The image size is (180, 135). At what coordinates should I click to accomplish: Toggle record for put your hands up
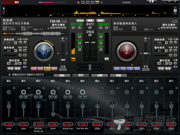point(38,124)
